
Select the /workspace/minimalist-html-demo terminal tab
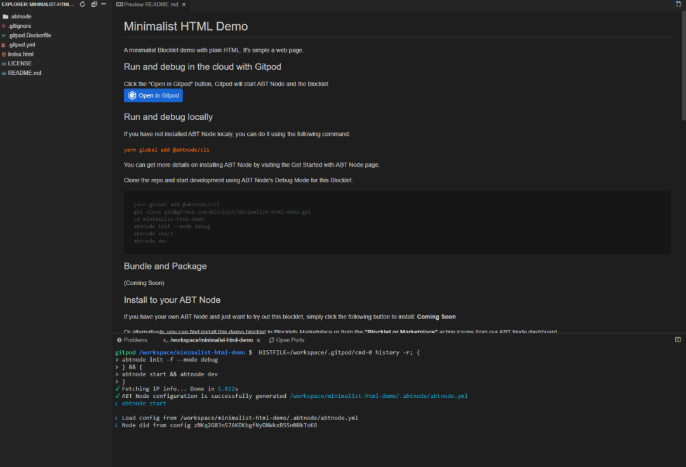coord(208,340)
